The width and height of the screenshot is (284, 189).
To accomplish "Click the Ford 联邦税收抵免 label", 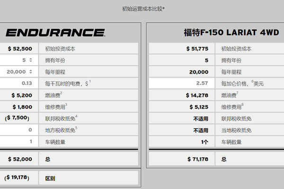I will click(236, 119).
